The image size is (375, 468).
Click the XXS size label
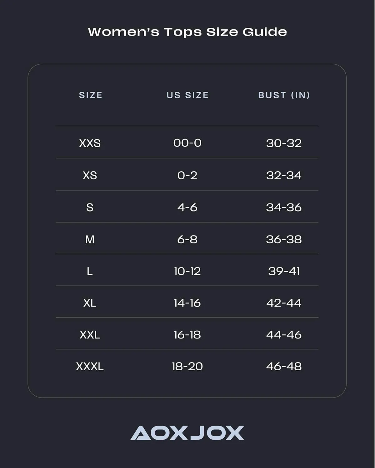coord(90,143)
